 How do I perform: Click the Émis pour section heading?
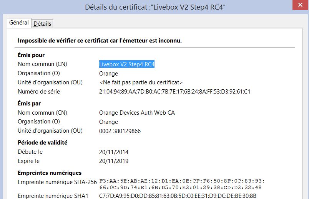point(31,55)
